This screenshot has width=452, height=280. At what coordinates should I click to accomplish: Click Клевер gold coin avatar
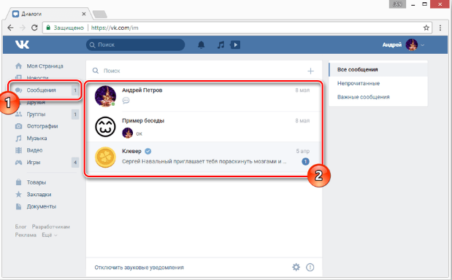pos(105,157)
